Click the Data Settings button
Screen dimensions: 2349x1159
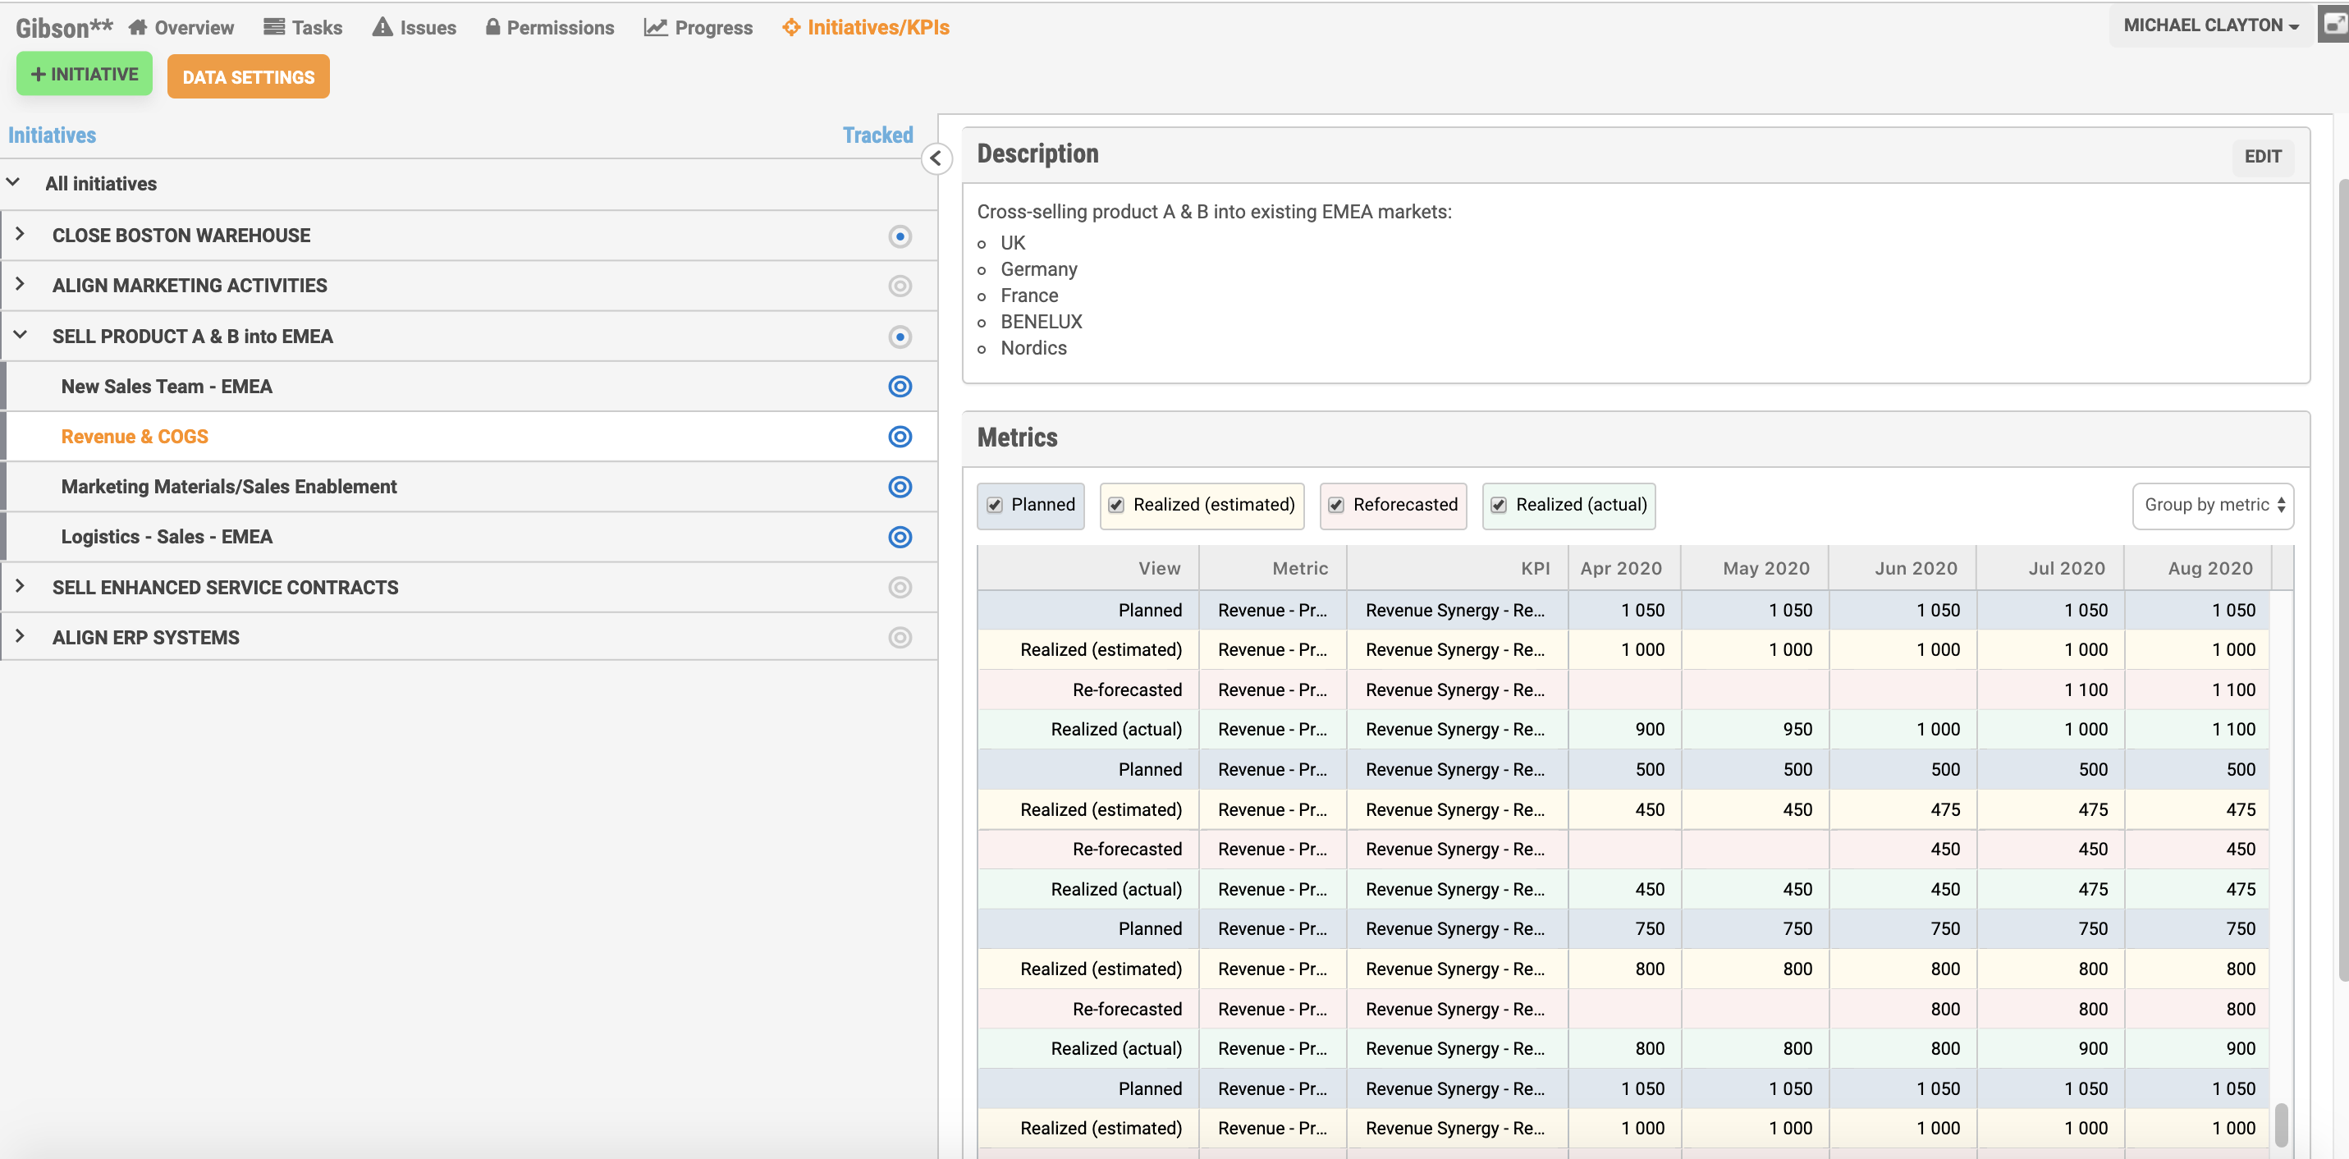pos(248,77)
